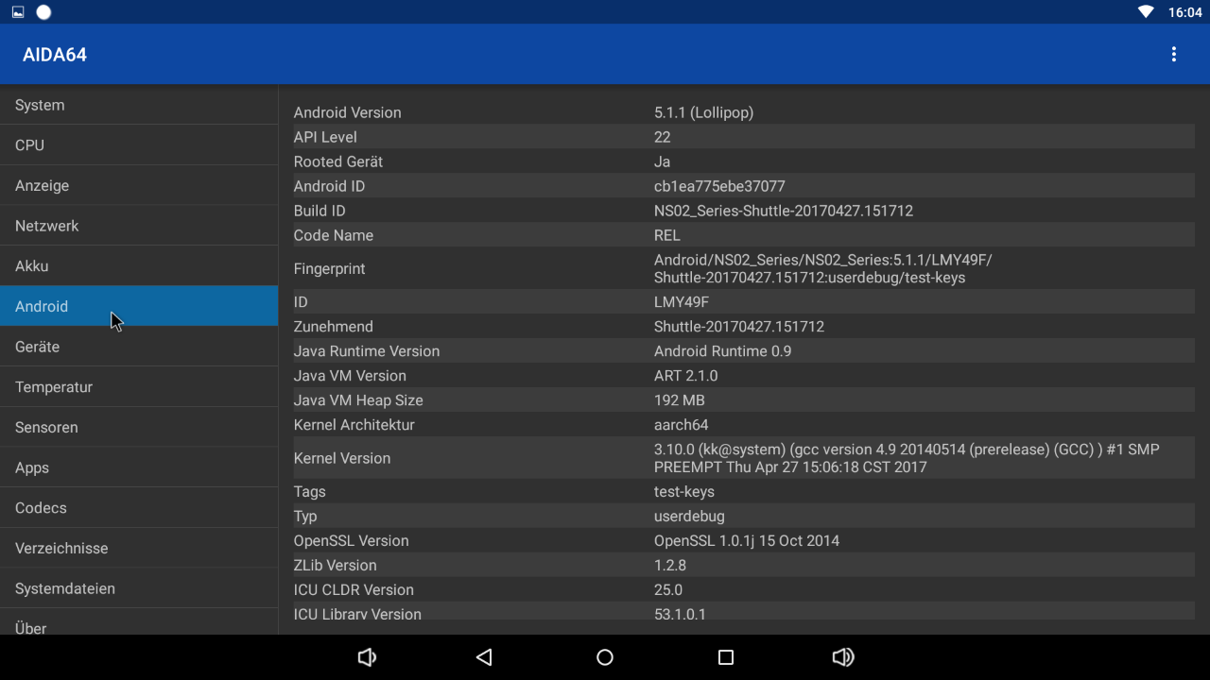Select the Kernel Version label
1210x680 pixels.
tap(341, 458)
